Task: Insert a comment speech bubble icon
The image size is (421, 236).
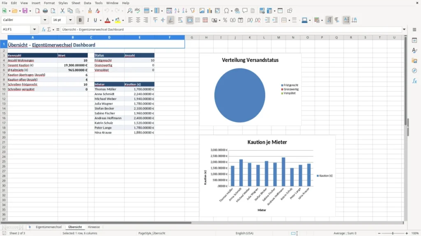Action: 245,11
